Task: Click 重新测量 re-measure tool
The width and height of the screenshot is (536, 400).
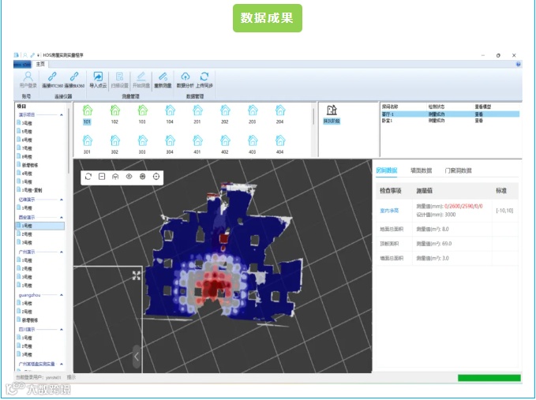Action: coord(163,80)
